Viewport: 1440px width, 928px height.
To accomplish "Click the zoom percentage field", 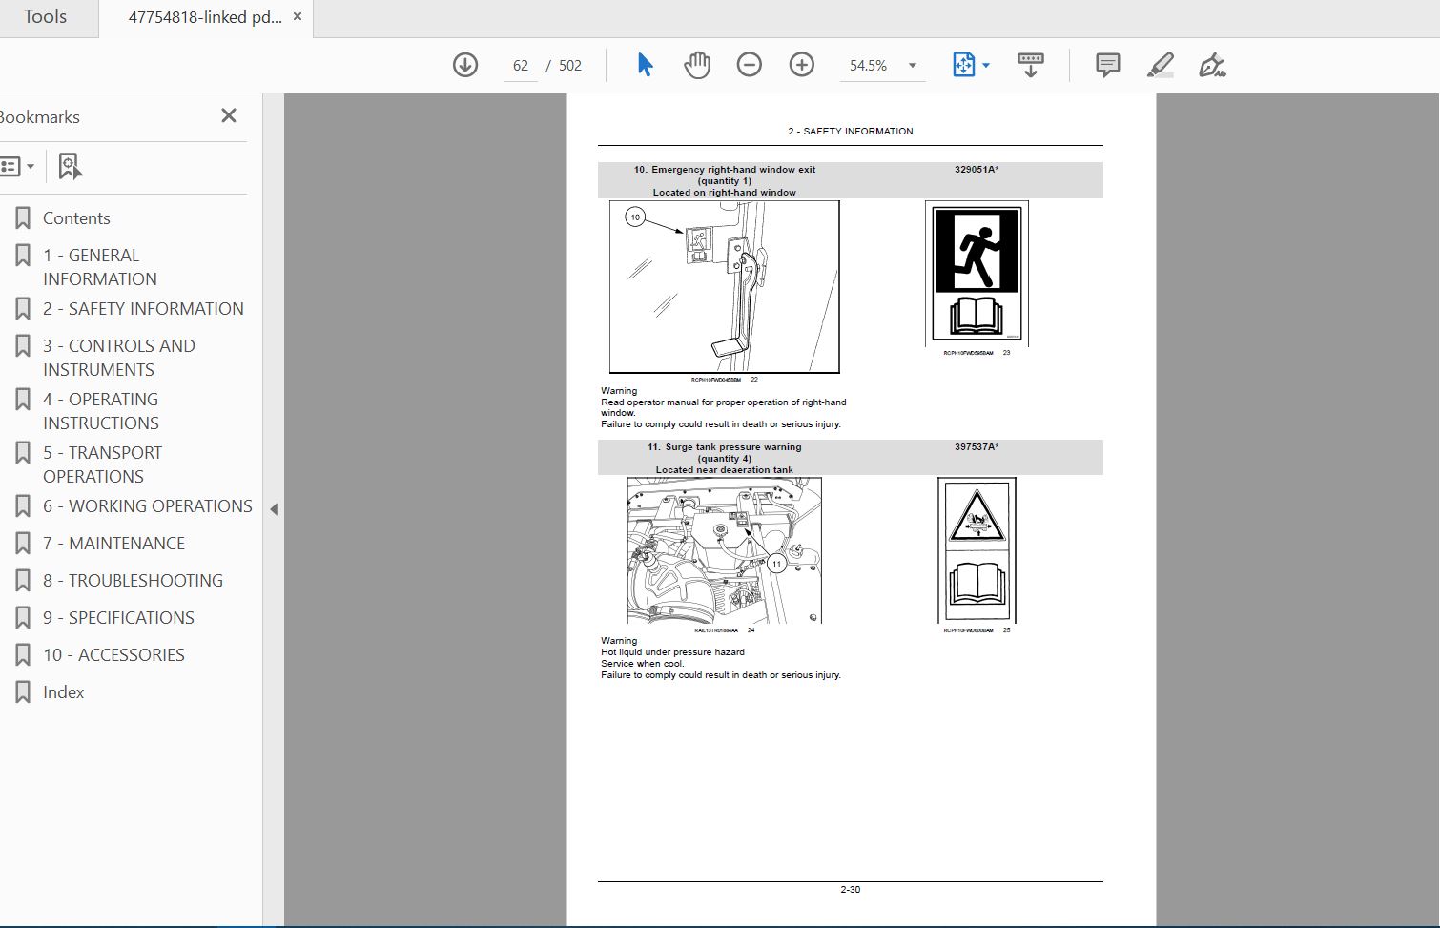I will click(869, 66).
